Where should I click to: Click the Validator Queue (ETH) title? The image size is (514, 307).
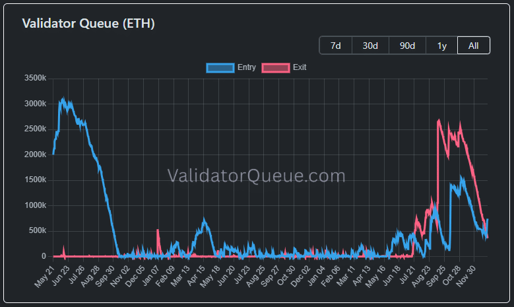[x=88, y=23]
